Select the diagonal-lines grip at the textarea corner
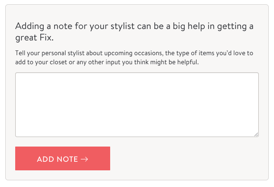Screen dimensions: 274x187 click(256, 135)
